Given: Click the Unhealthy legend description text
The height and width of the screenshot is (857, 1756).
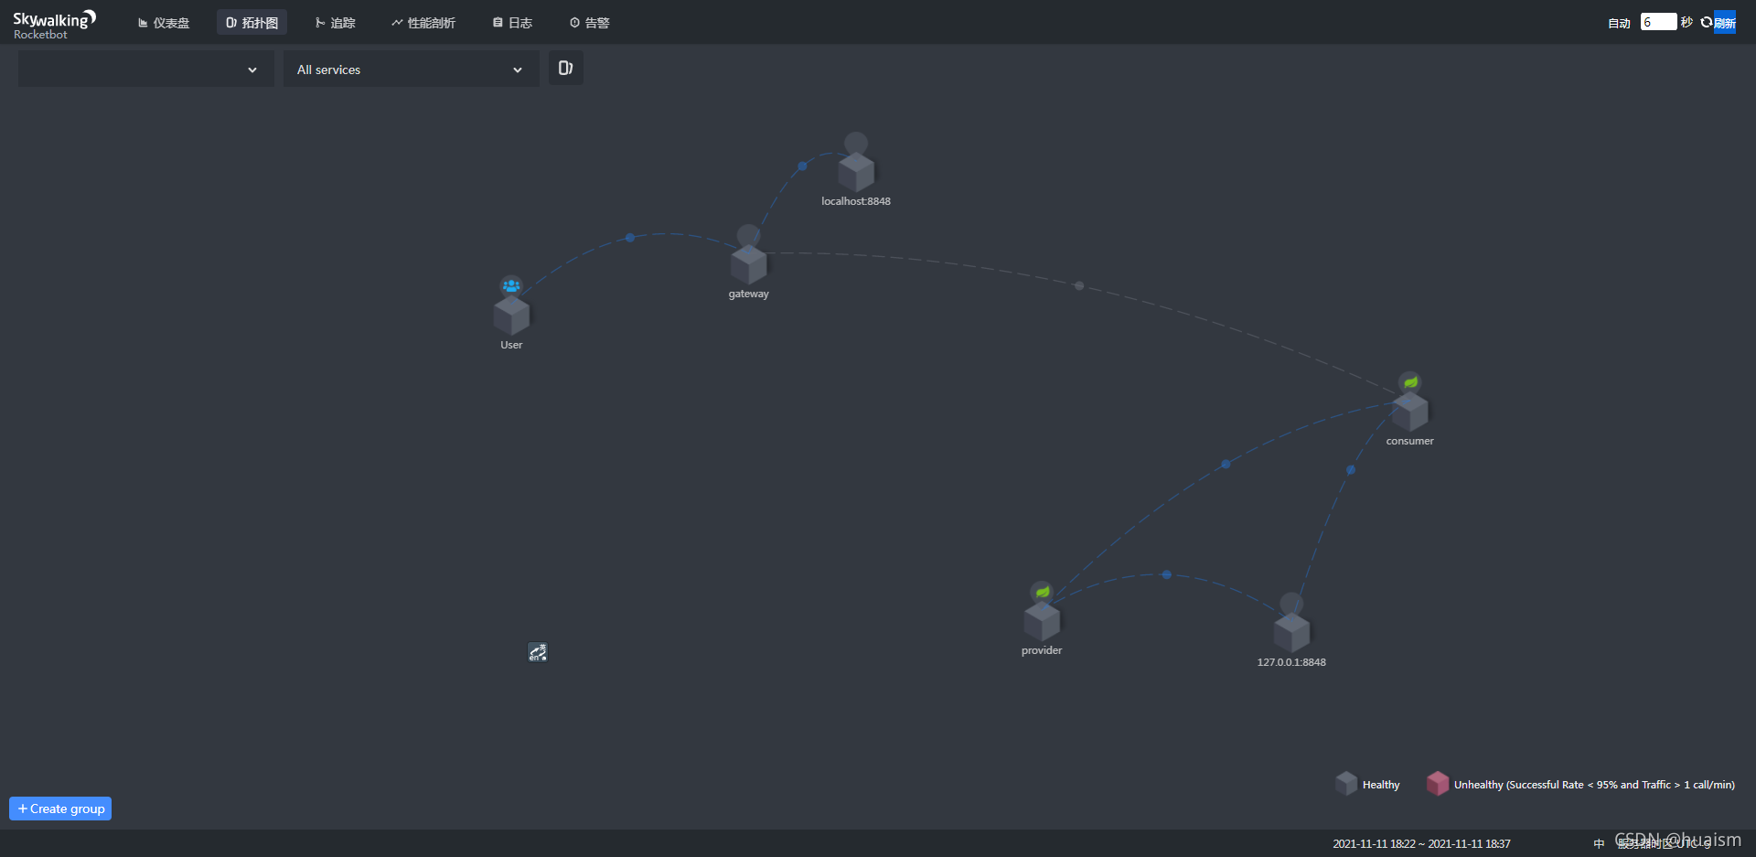Looking at the screenshot, I should (x=1594, y=785).
